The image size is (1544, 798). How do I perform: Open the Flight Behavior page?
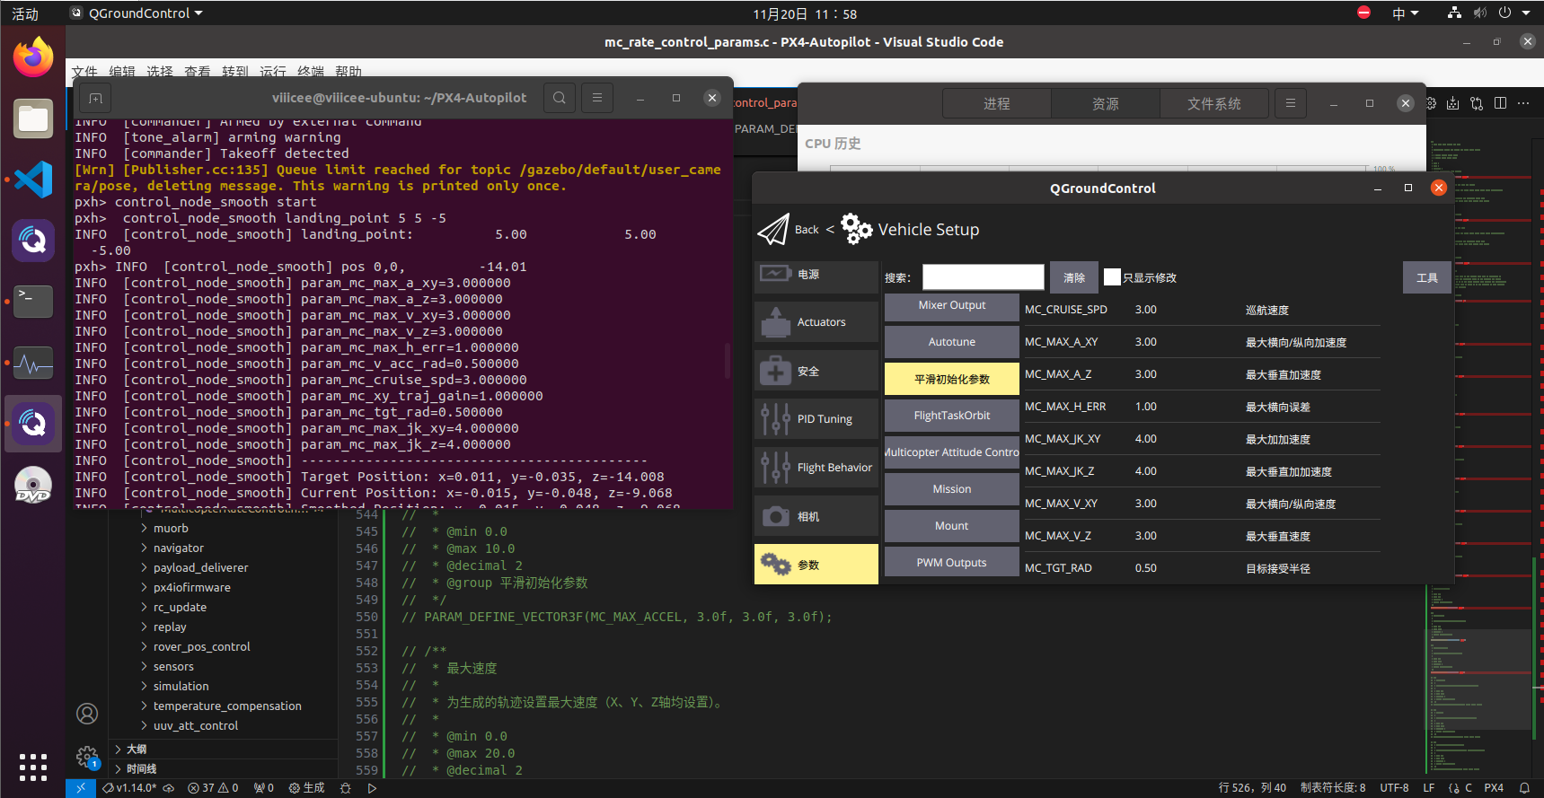(816, 468)
